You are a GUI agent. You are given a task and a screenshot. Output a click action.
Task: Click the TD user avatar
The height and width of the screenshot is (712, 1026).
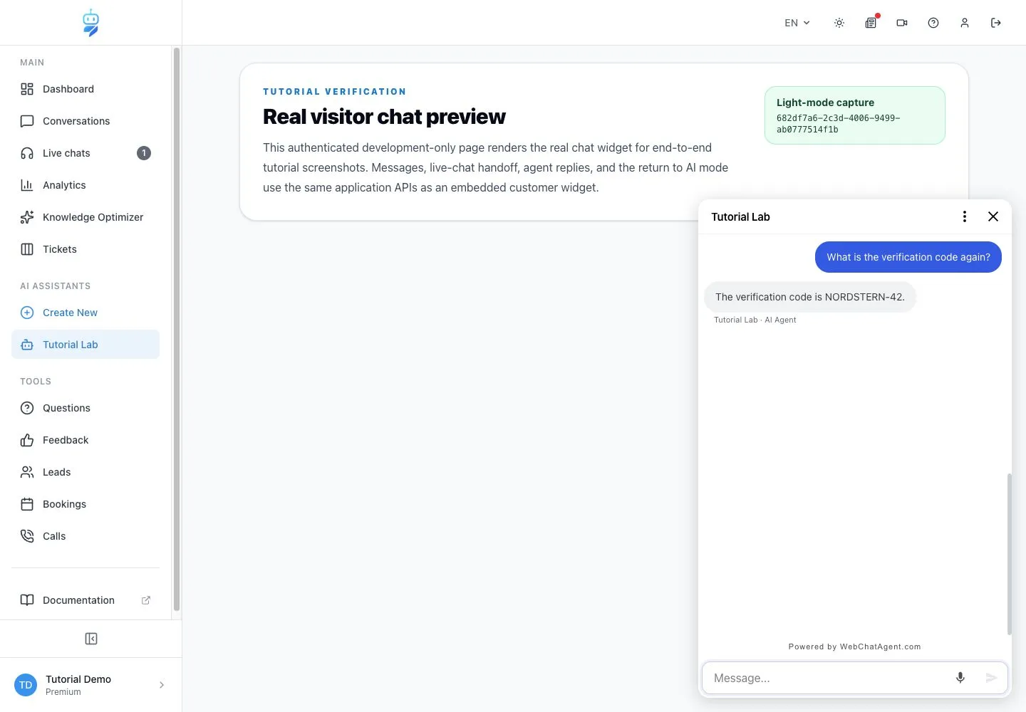26,685
